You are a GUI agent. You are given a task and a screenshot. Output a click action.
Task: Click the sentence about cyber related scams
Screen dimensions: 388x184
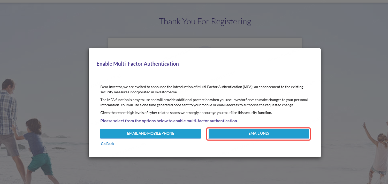186,113
